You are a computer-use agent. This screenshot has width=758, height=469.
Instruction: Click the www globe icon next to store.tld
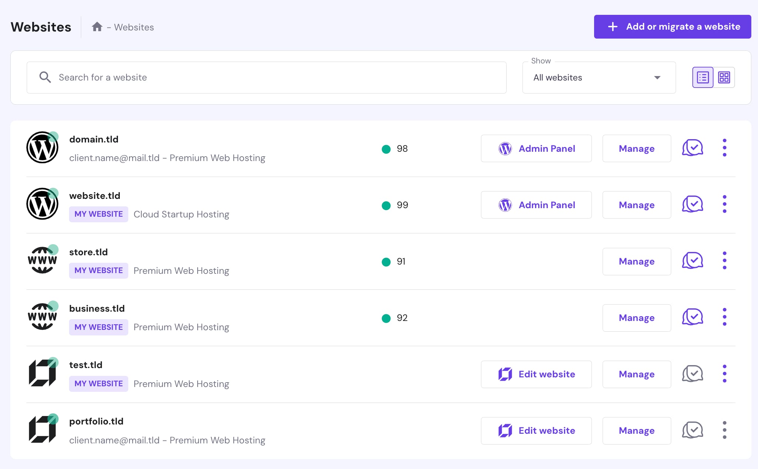pos(42,260)
